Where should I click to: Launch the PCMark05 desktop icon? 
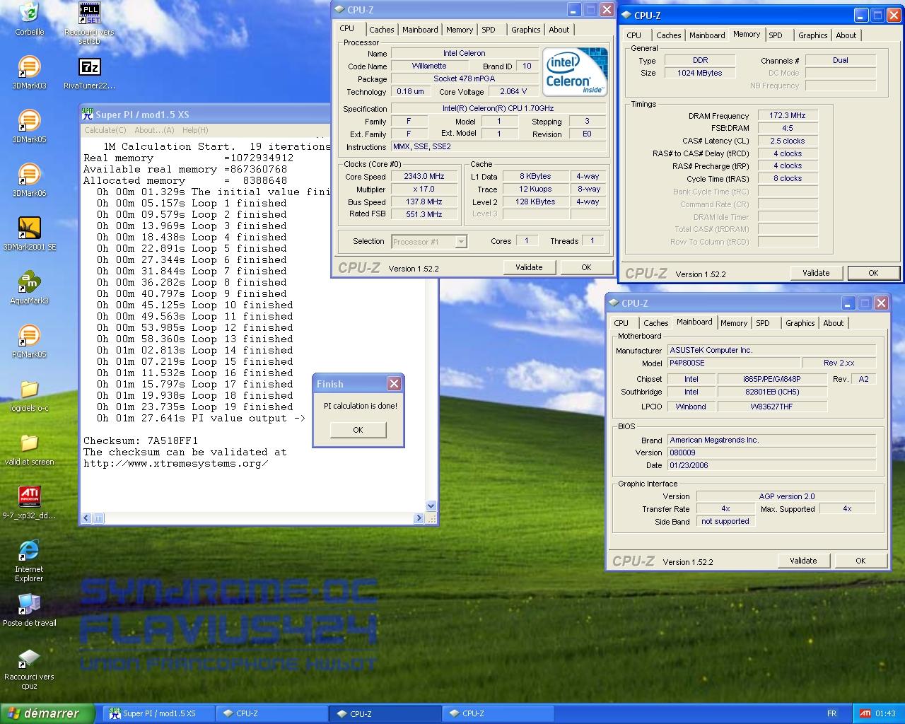pyautogui.click(x=29, y=341)
